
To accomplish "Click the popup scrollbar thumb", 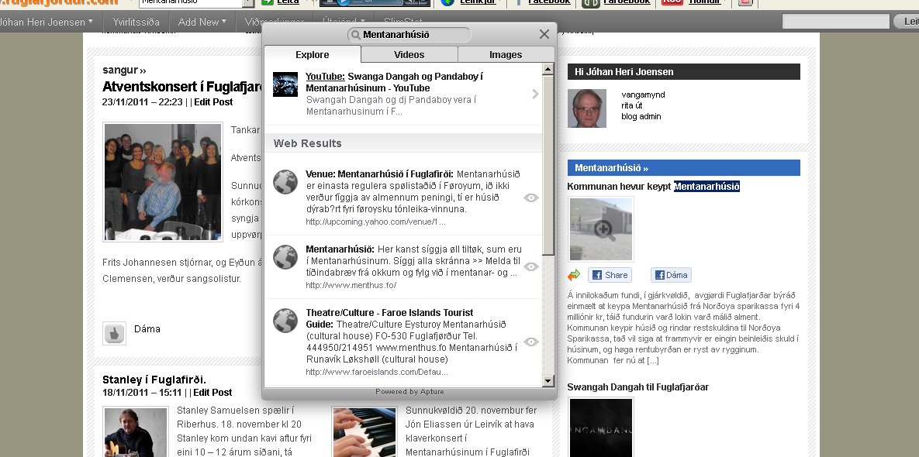I will pyautogui.click(x=548, y=165).
